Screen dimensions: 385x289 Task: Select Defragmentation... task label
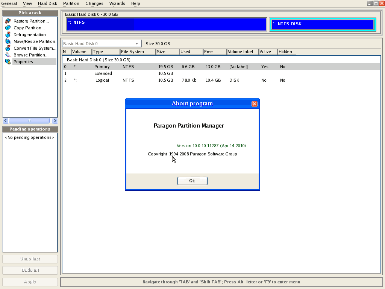tap(31, 35)
